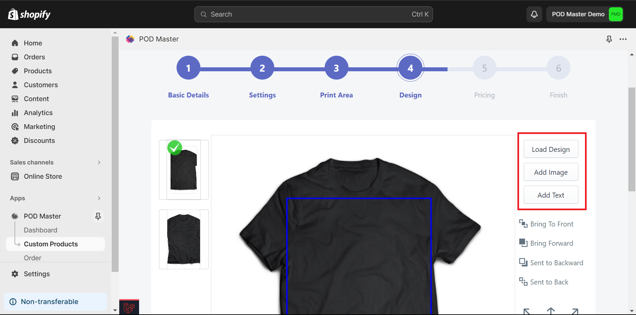Click the Laravel debug bar icon

pos(129,307)
